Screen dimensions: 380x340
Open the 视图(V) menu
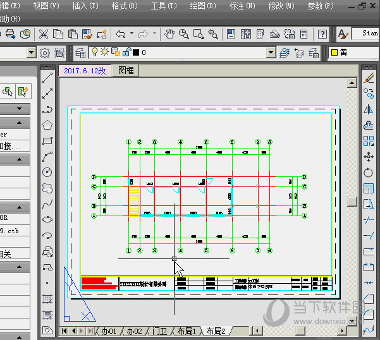(x=46, y=6)
